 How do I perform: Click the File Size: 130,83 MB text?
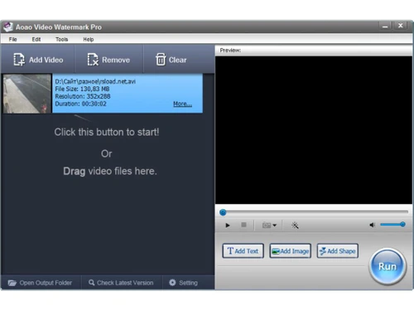82,89
